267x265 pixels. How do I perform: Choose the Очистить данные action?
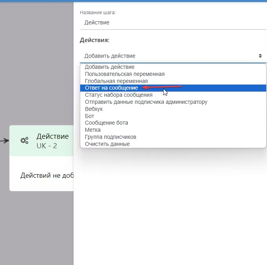(x=107, y=144)
